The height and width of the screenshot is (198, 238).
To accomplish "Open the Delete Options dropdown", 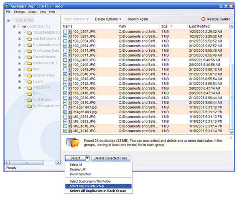I will point(108,19).
